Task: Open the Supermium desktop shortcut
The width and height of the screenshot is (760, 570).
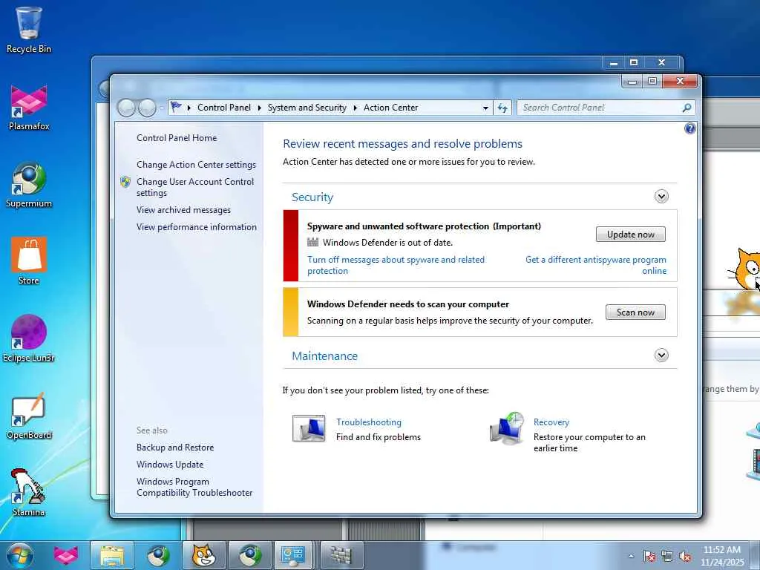Action: click(x=29, y=185)
